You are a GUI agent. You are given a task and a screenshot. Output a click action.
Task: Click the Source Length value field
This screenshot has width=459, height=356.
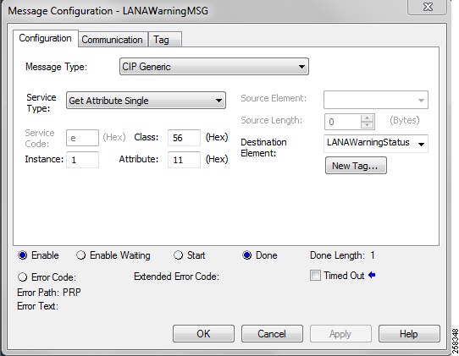[343, 122]
